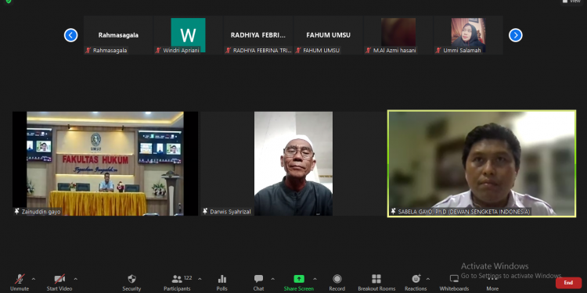Open Breakout Rooms
Viewport: 587px width, 293px height.
click(376, 283)
